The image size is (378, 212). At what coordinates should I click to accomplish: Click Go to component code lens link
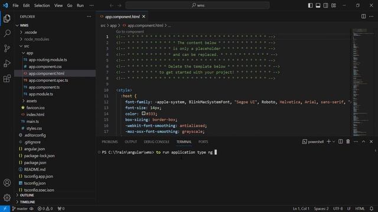(130, 31)
